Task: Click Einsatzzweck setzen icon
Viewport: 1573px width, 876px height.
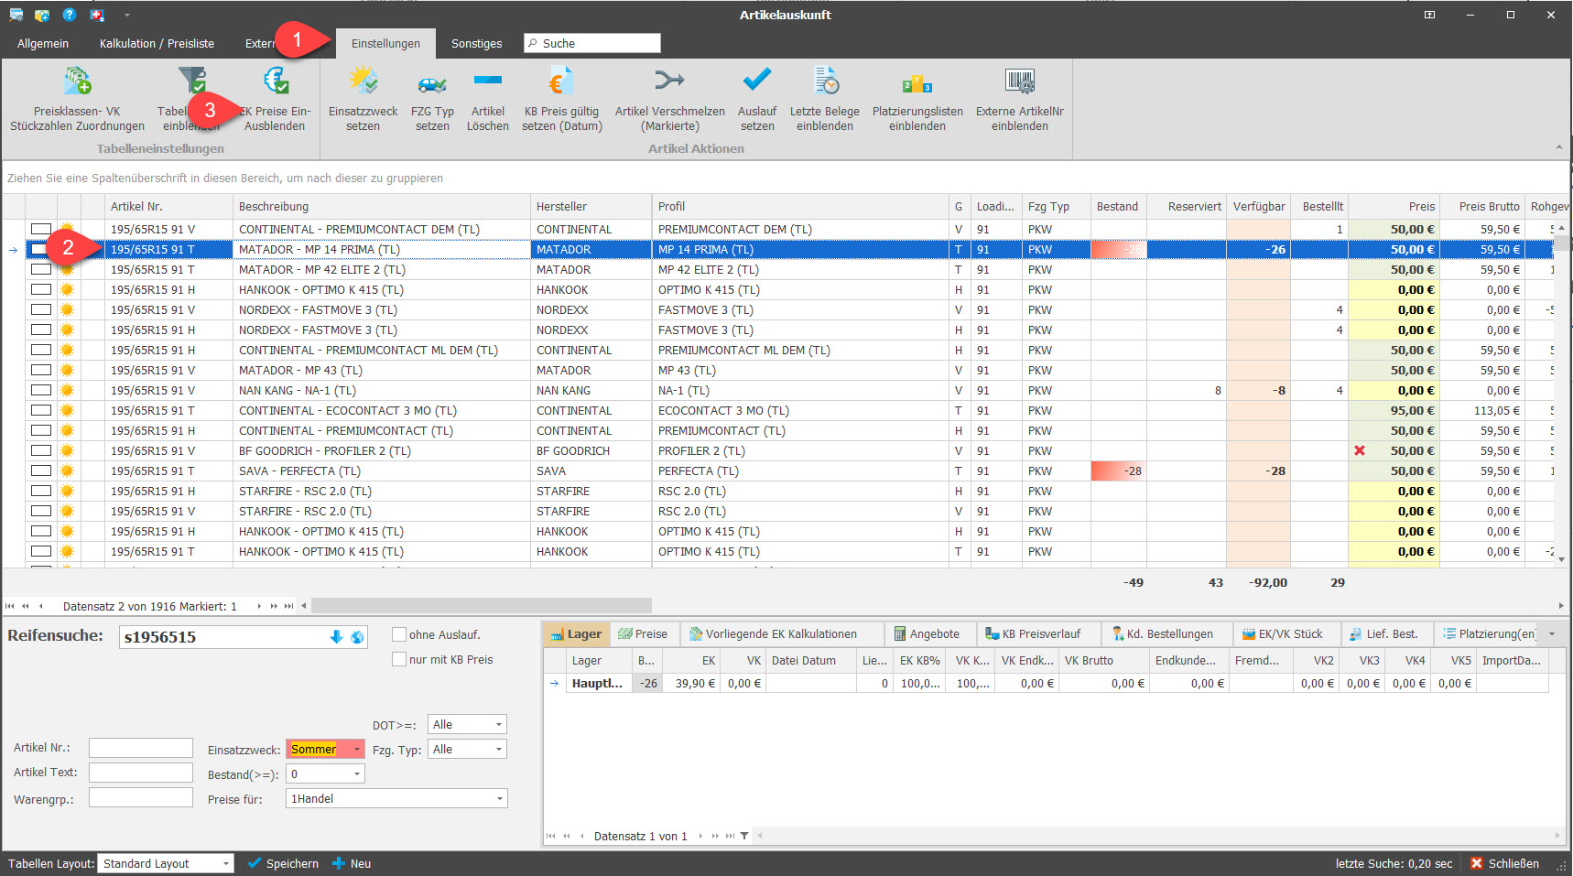Action: (x=363, y=81)
